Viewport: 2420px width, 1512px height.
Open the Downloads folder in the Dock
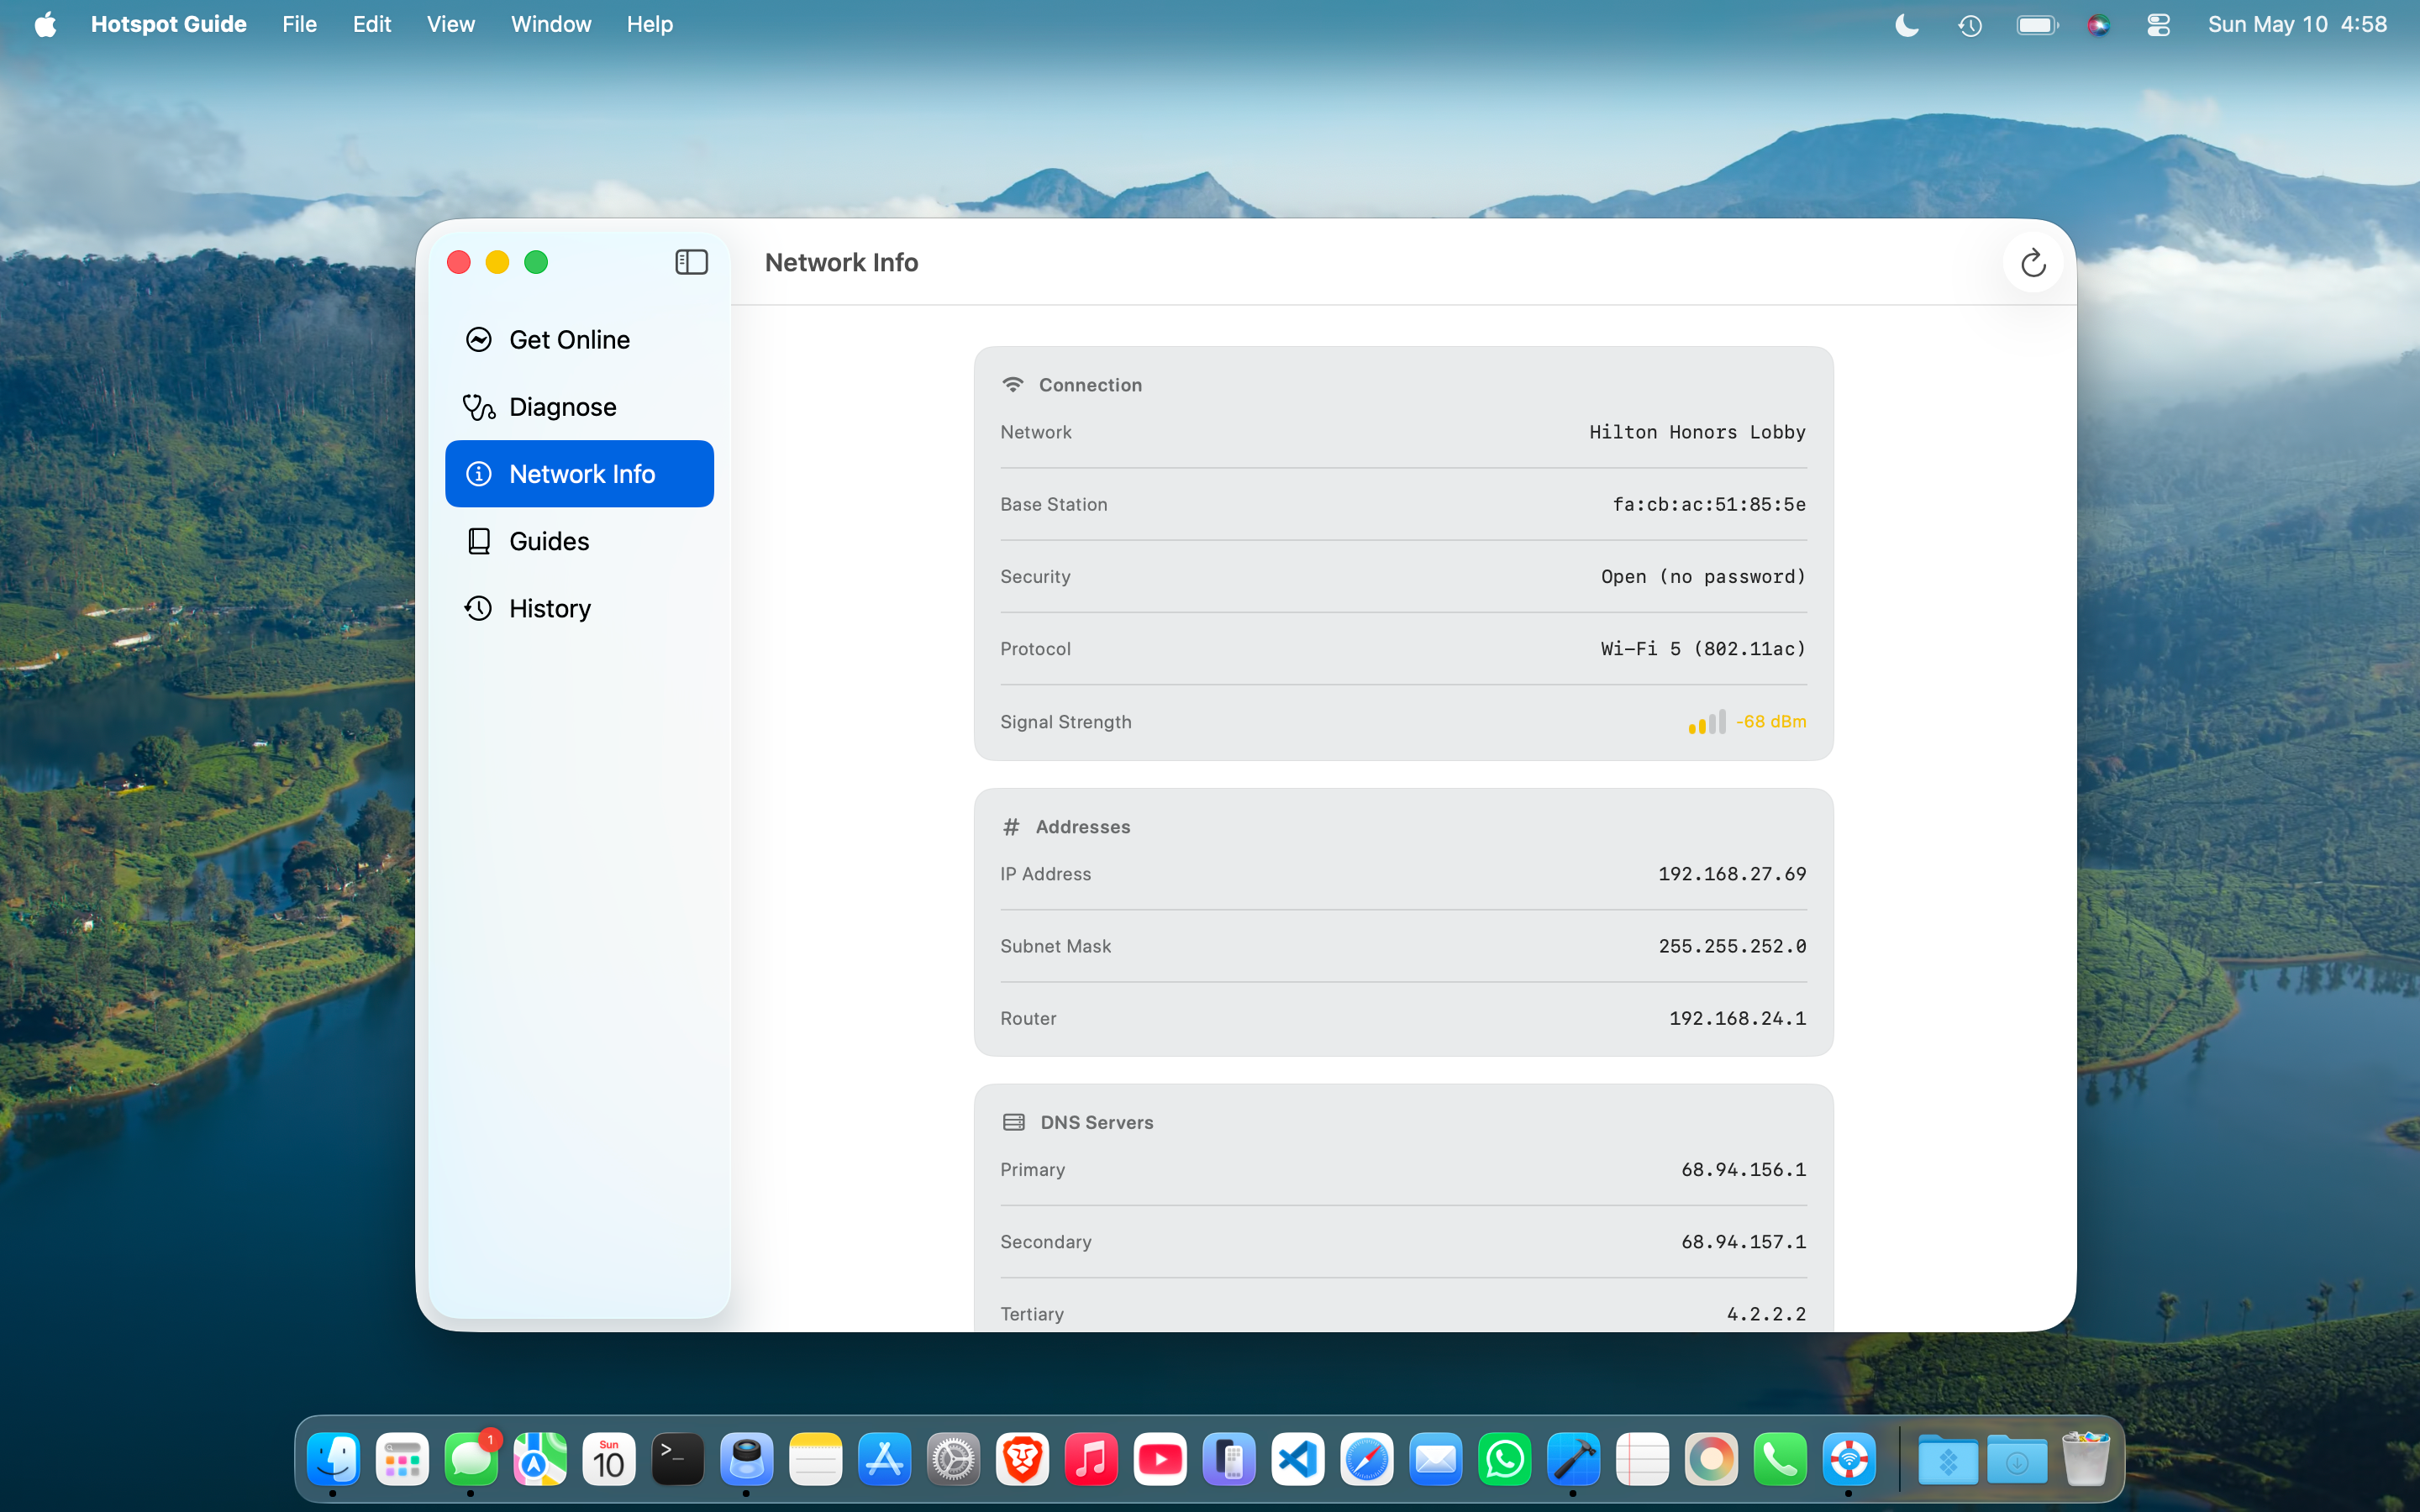(x=2017, y=1460)
